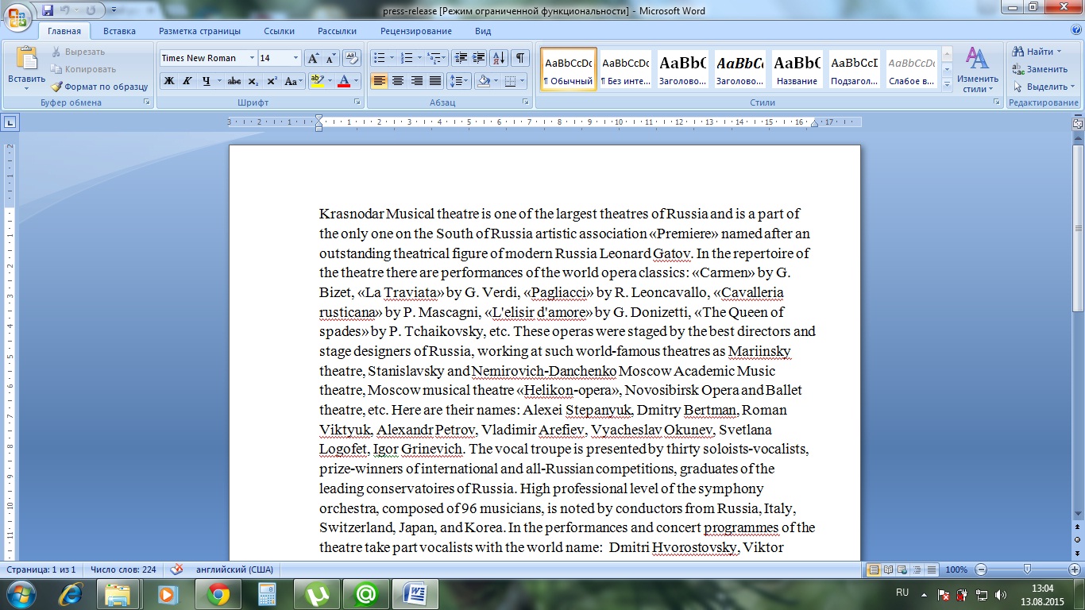Screen dimensions: 1085x610
Task: Expand the borders dropdown arrow
Action: (x=522, y=81)
